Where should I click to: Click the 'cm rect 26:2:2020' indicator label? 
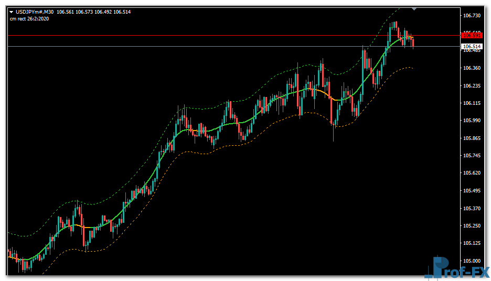tap(29, 19)
